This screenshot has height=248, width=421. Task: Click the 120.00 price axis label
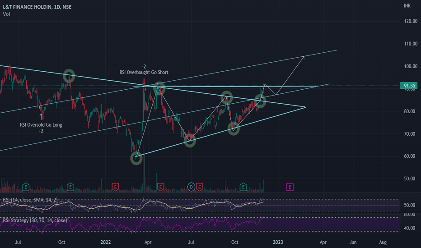coord(411,21)
